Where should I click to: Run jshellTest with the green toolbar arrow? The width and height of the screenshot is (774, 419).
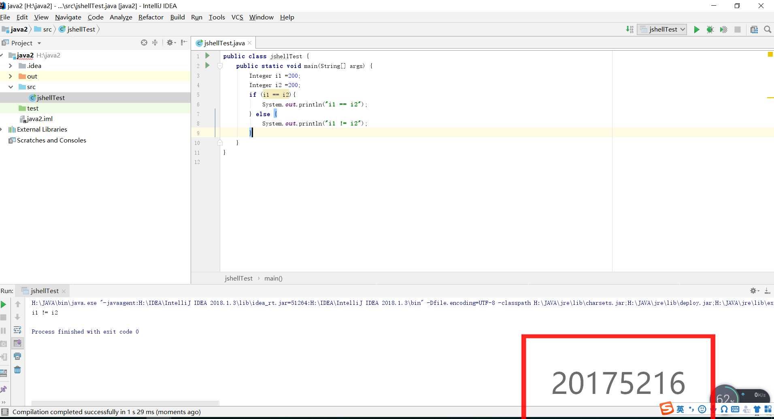(x=697, y=30)
